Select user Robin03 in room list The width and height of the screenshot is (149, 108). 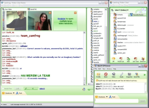click(x=95, y=48)
